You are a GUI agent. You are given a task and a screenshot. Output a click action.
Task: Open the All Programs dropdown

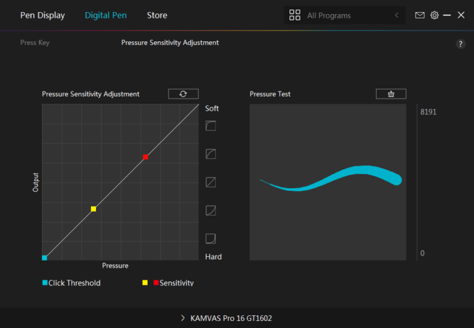click(x=345, y=15)
